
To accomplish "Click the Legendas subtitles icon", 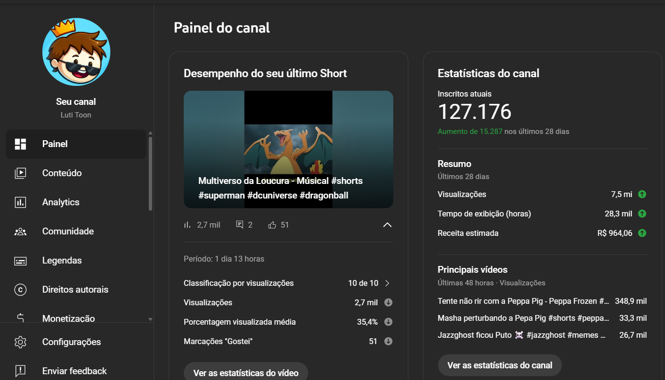I will point(20,261).
